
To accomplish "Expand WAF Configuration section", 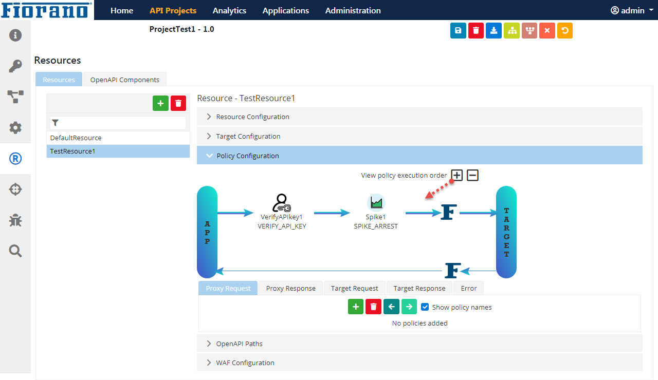I will coord(419,363).
